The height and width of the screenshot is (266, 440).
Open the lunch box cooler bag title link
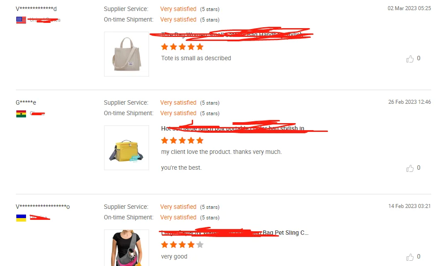(x=233, y=128)
